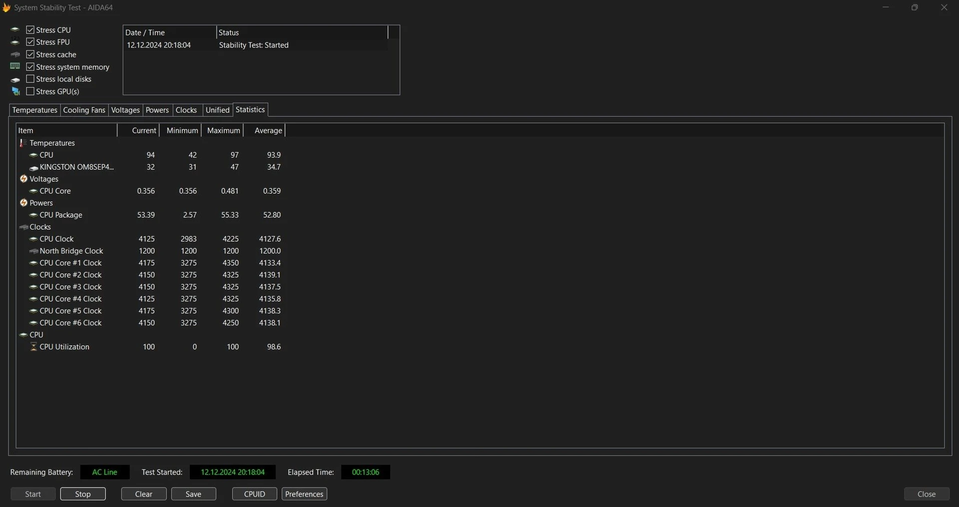The width and height of the screenshot is (959, 507).
Task: Open the Powers tab
Action: (x=157, y=110)
